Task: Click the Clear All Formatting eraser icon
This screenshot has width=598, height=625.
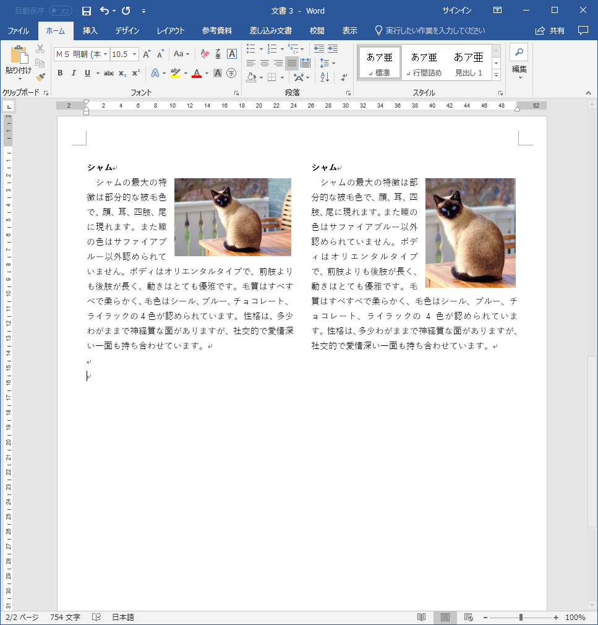Action: (205, 54)
